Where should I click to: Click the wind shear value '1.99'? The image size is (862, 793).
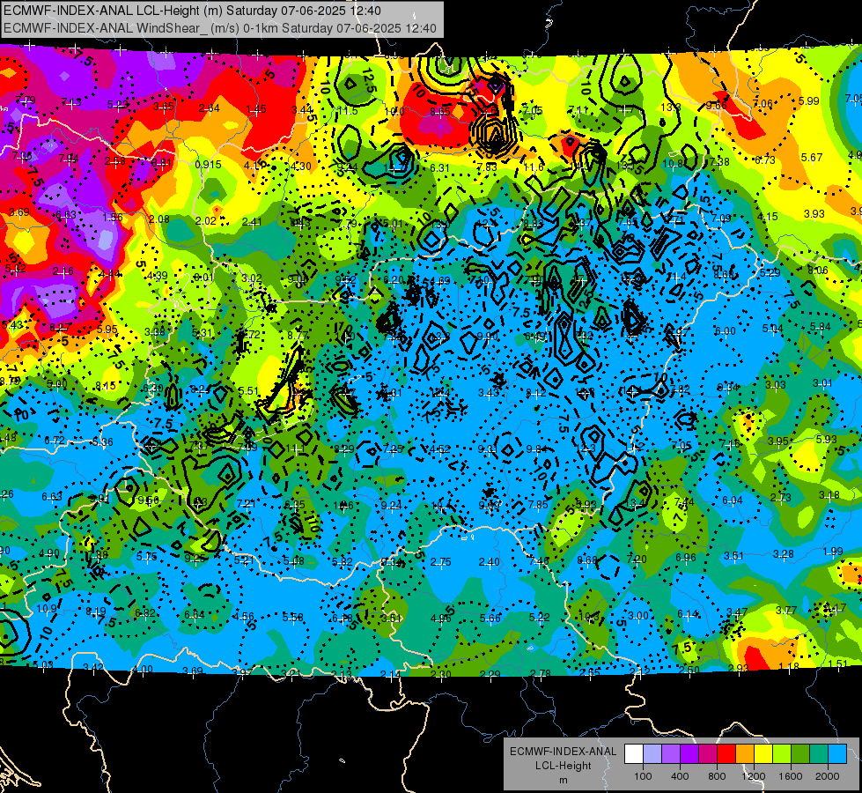pos(833,552)
